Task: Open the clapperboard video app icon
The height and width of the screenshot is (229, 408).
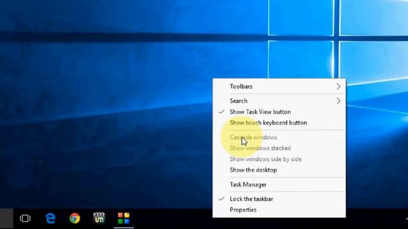Action: coord(99,218)
